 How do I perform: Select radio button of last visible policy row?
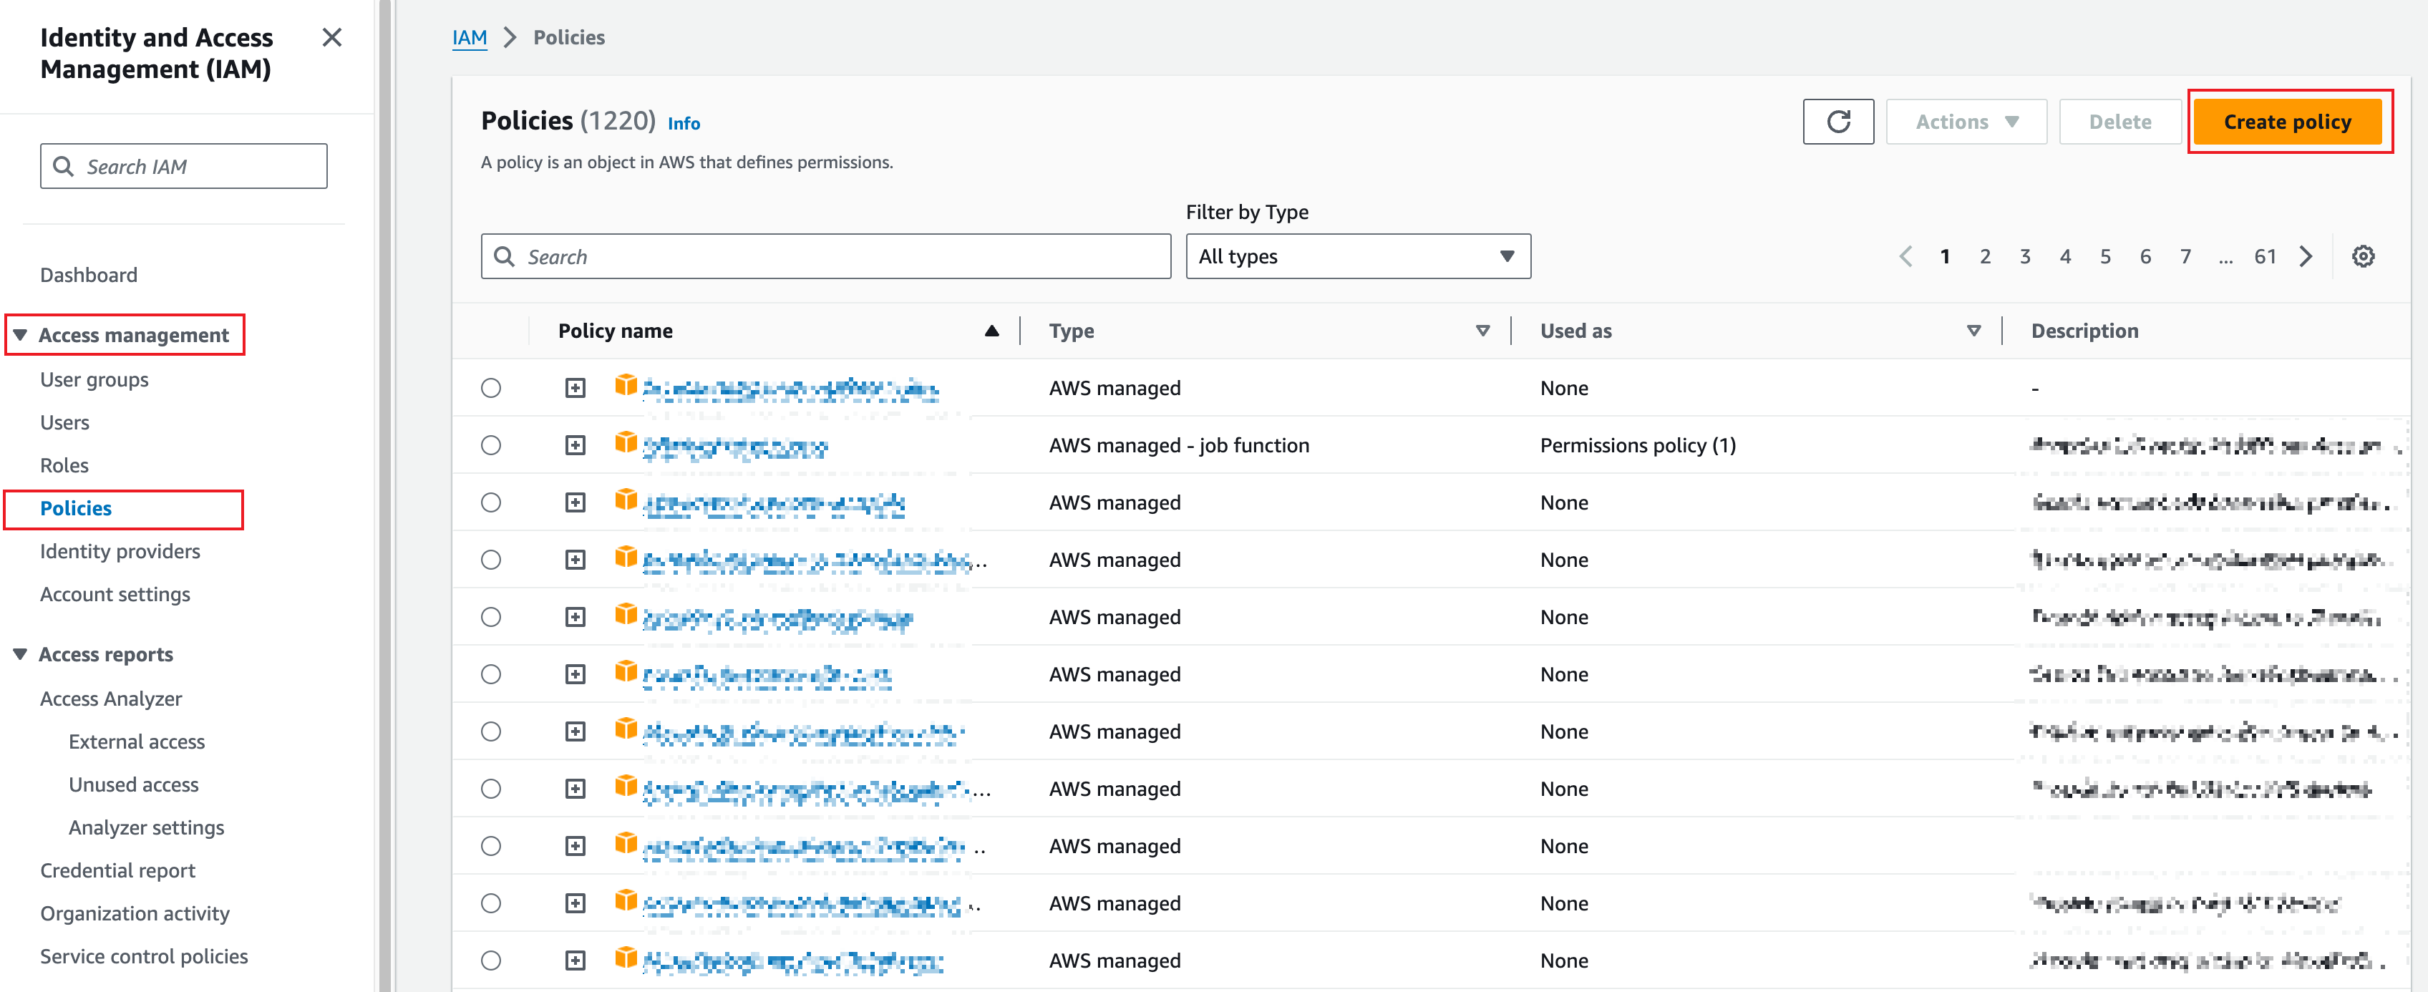(x=491, y=960)
